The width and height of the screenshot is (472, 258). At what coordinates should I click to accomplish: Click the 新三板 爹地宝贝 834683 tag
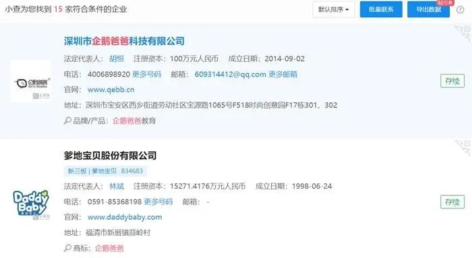[x=105, y=171]
